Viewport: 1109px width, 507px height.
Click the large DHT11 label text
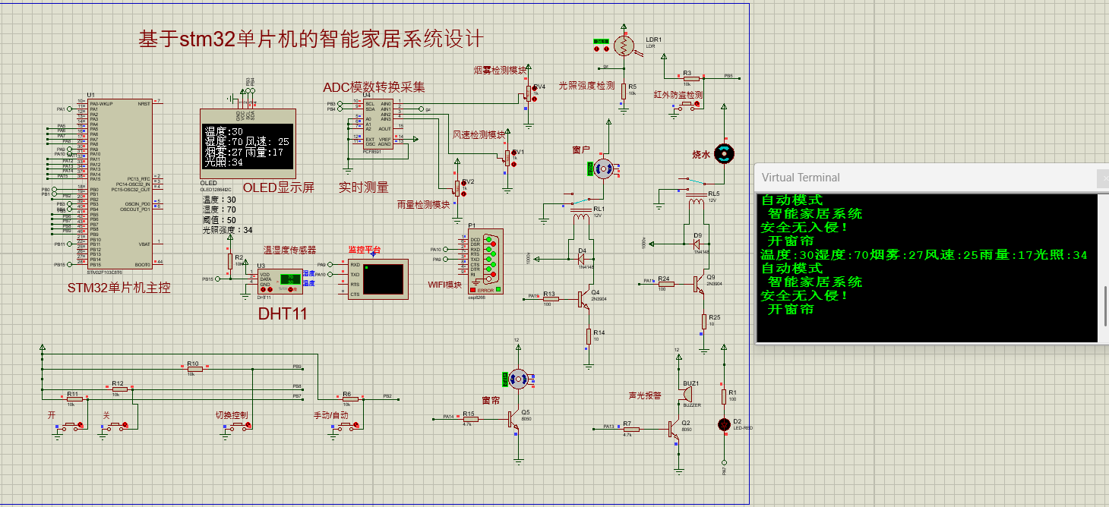283,314
